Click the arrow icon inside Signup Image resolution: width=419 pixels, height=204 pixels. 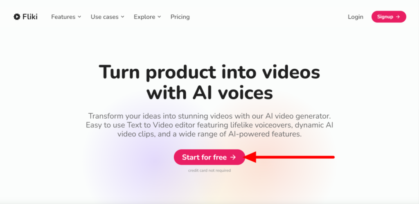coord(398,17)
